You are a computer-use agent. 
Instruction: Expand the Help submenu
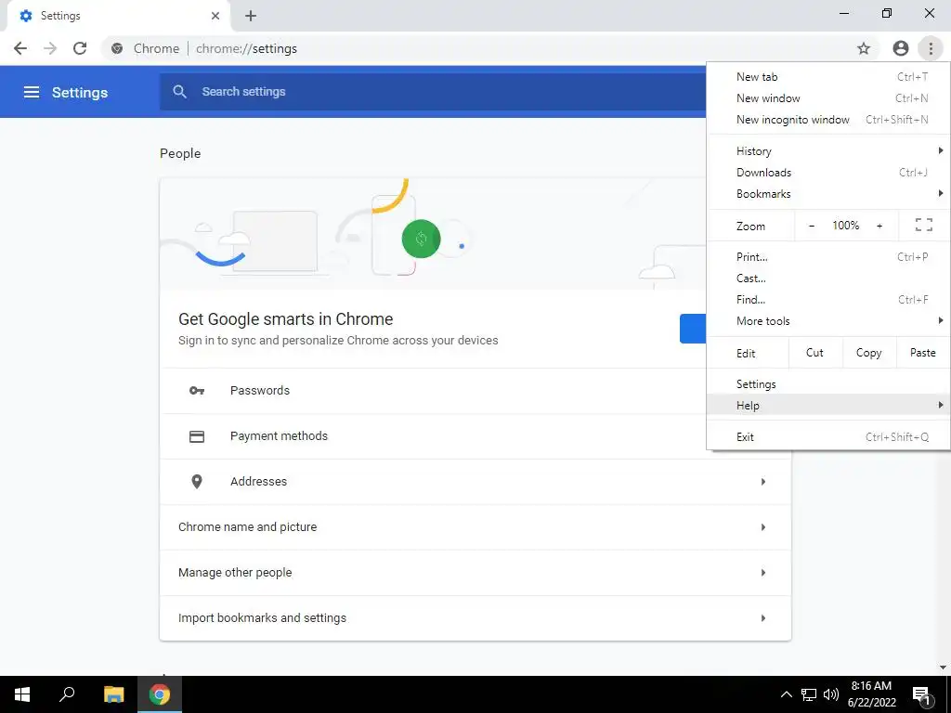[828, 406]
